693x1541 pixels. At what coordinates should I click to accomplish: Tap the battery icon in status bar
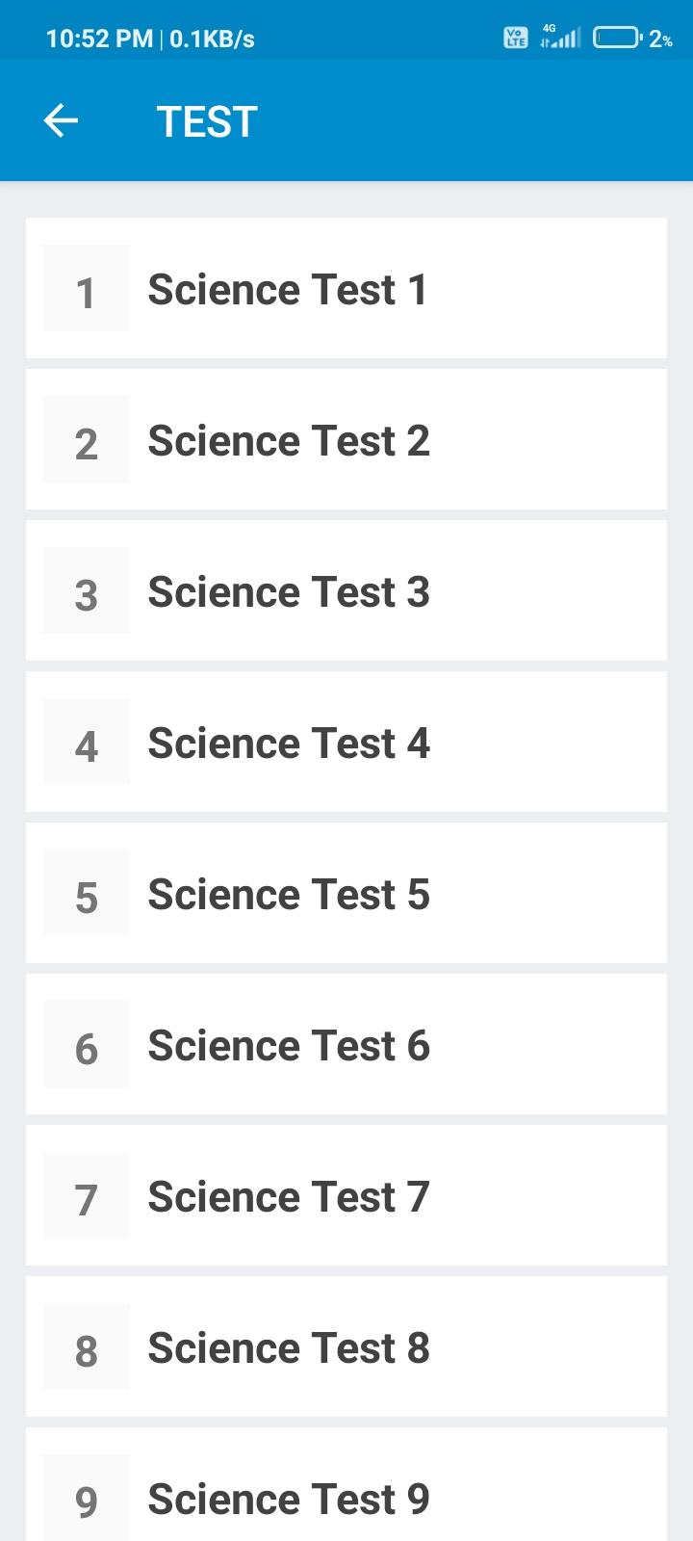pyautogui.click(x=618, y=39)
